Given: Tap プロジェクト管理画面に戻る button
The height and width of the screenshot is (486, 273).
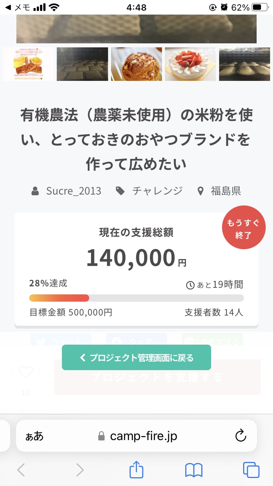Looking at the screenshot, I should (136, 358).
